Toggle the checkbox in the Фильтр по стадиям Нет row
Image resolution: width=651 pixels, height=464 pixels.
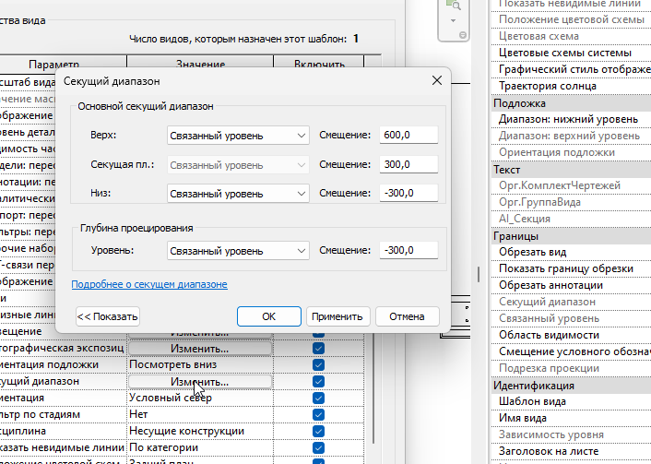pyautogui.click(x=318, y=414)
